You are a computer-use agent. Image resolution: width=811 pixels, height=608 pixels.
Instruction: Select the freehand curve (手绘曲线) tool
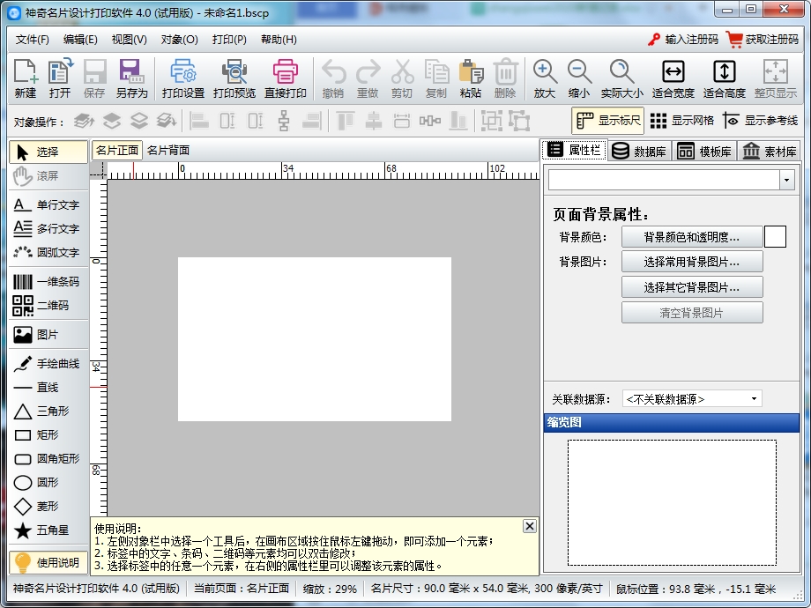pos(48,364)
